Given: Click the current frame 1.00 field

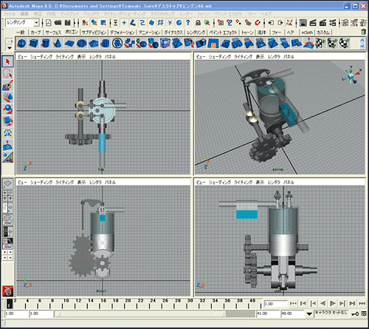Looking at the screenshot, I should coord(275,304).
